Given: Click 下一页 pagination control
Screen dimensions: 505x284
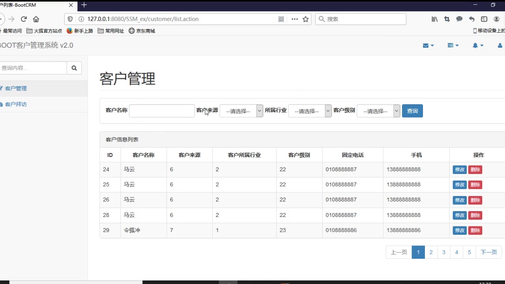Looking at the screenshot, I should click(489, 252).
